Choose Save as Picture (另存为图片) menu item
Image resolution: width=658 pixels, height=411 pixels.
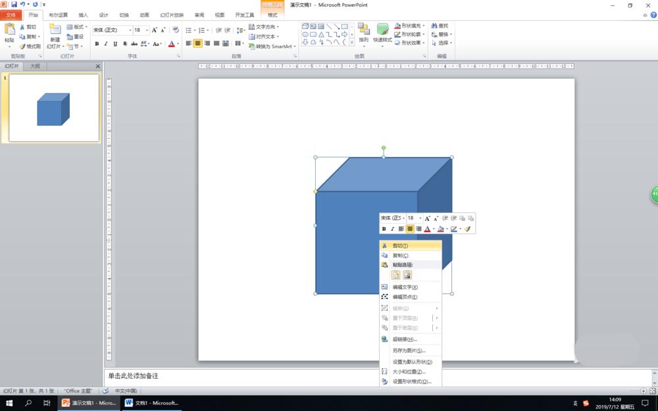pos(411,351)
